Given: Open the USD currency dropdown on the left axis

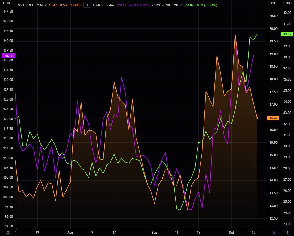Looking at the screenshot, I should pyautogui.click(x=8, y=3).
